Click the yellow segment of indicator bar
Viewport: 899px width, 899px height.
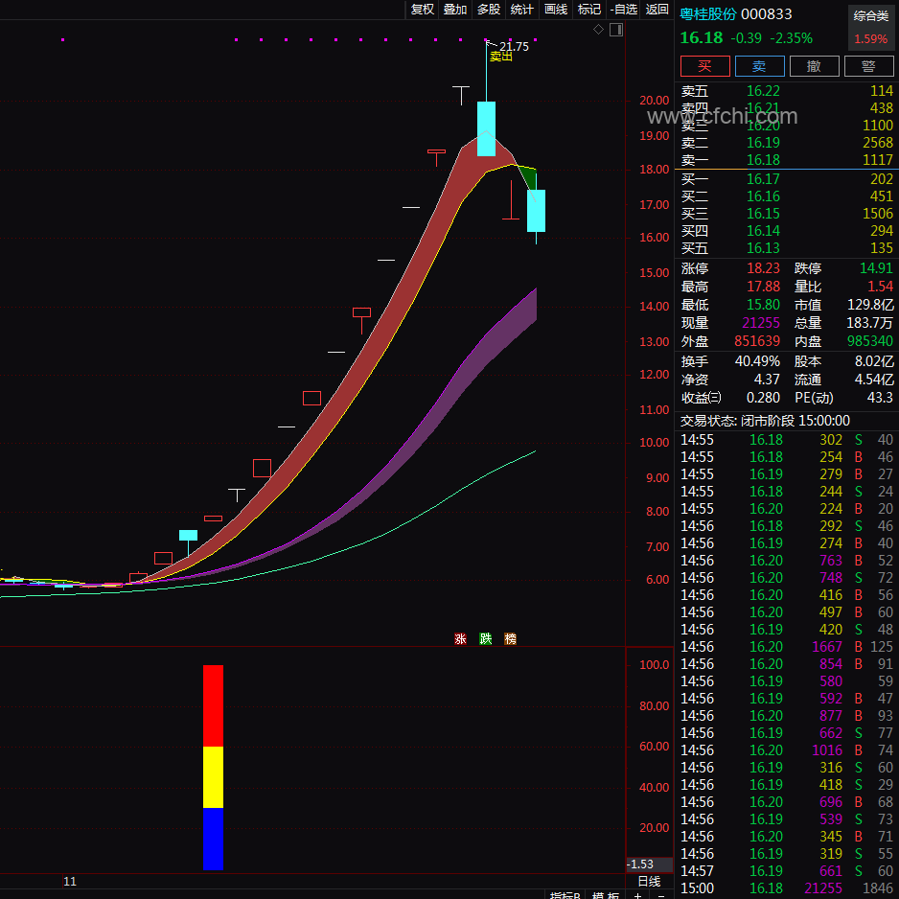click(x=214, y=777)
